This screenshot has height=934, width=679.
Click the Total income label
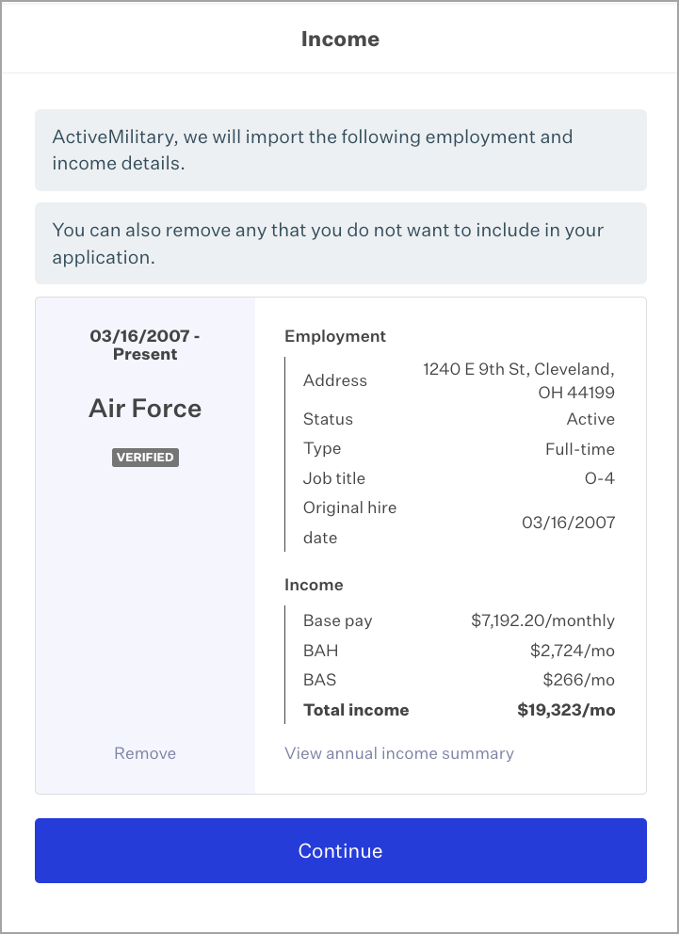[x=356, y=709]
